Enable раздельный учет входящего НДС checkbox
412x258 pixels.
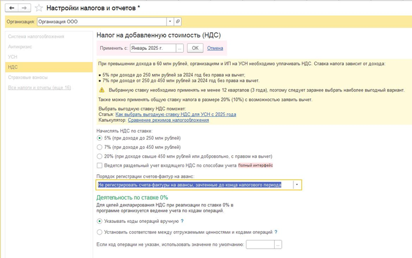[99, 165]
